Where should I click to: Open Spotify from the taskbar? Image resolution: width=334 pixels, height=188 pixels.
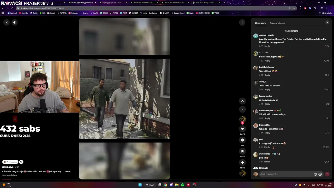[x=182, y=185]
